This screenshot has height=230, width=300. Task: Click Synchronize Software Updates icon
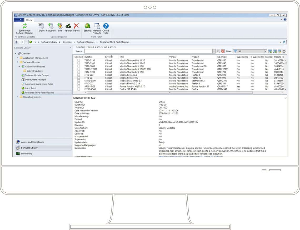pos(25,26)
